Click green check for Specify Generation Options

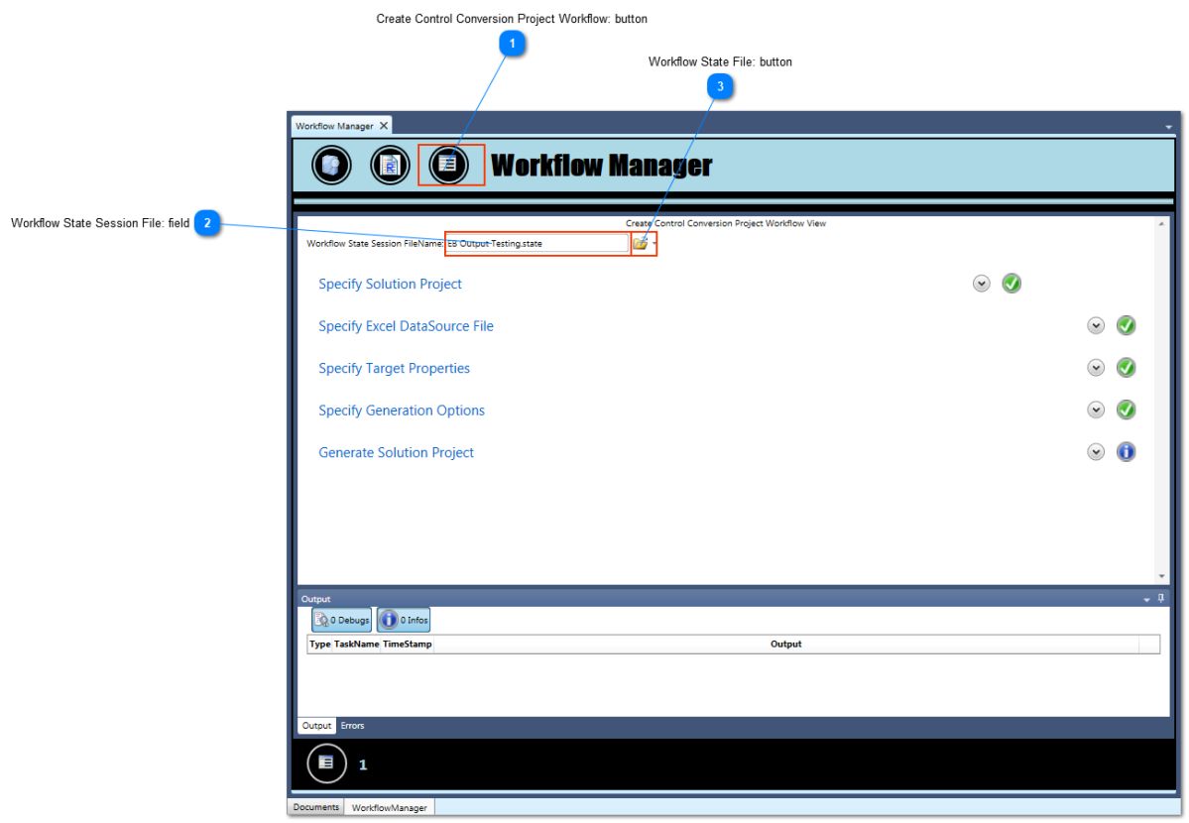tap(1127, 410)
